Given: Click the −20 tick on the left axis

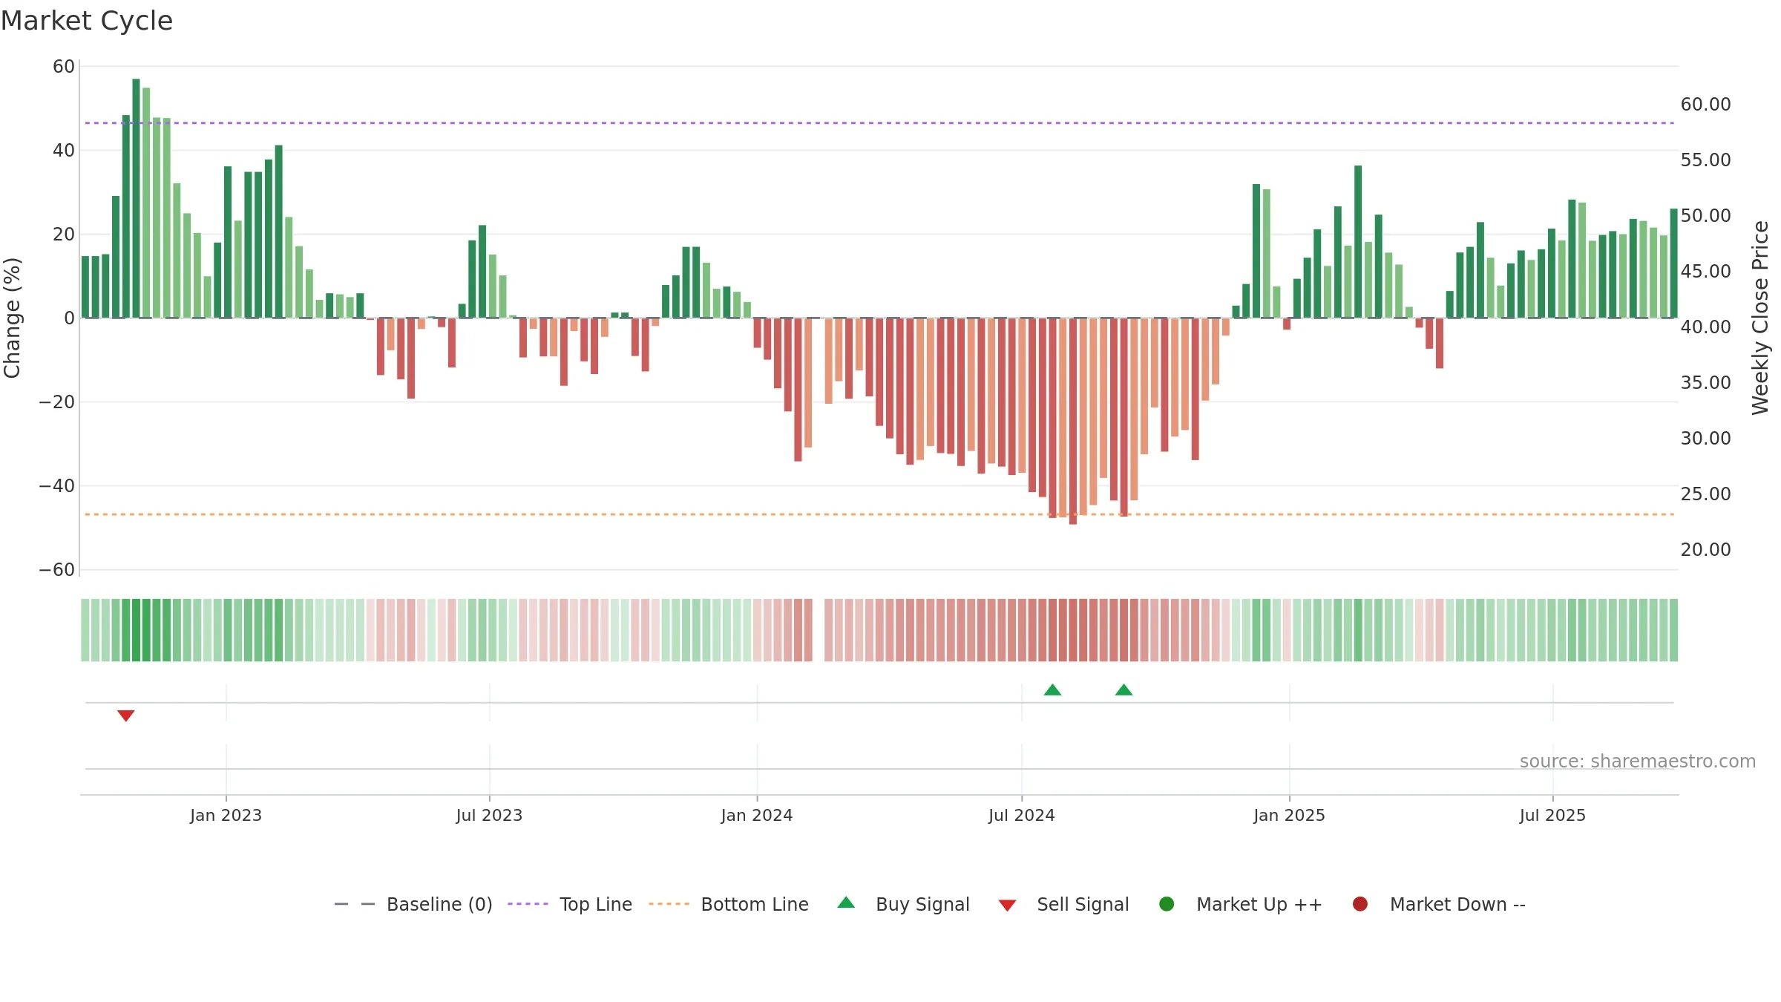Looking at the screenshot, I should 57,402.
